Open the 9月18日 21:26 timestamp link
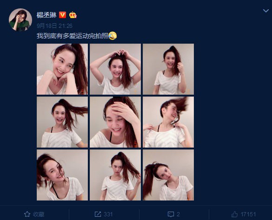This screenshot has height=220, width=272. [x=54, y=26]
